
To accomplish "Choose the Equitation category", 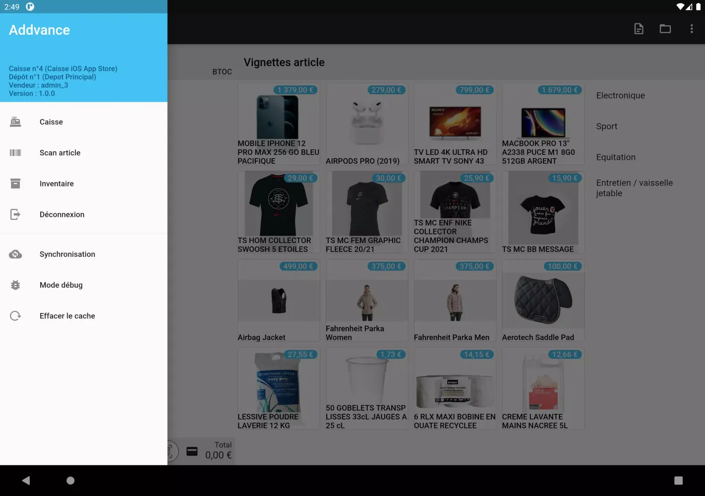I will tap(616, 157).
